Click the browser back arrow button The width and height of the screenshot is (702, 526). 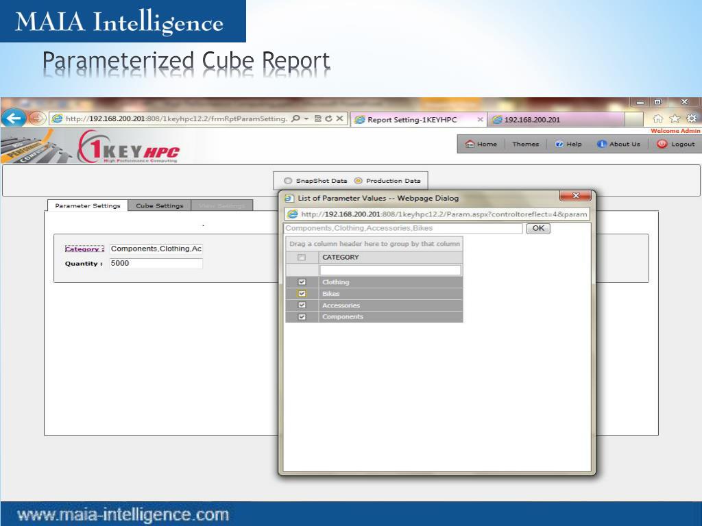[14, 118]
